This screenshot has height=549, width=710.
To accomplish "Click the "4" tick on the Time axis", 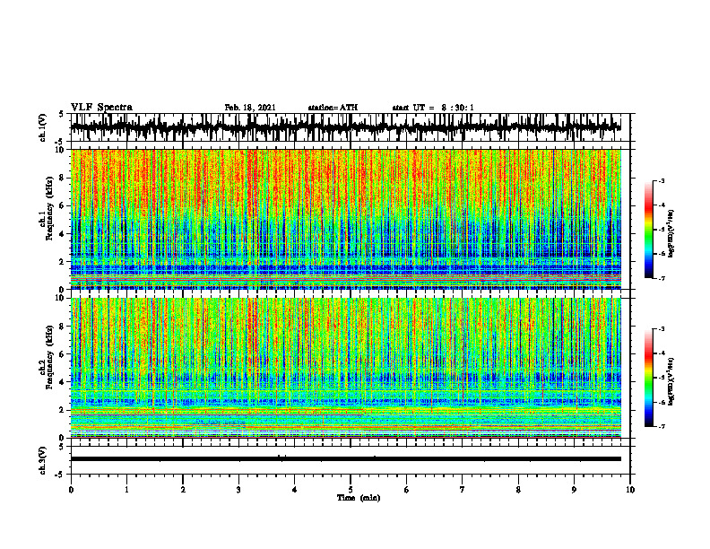I will [x=294, y=490].
